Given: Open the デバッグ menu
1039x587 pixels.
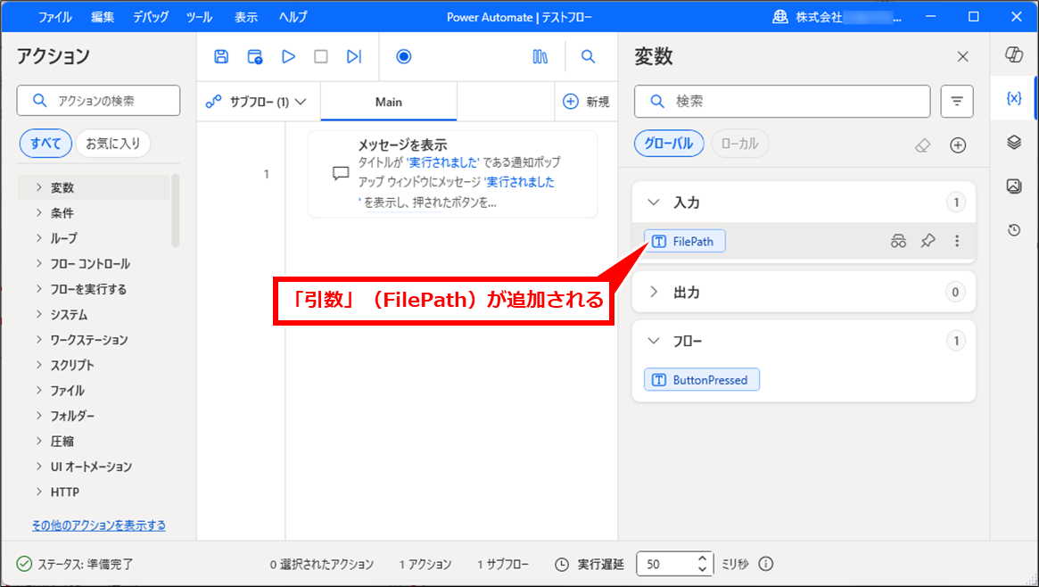Looking at the screenshot, I should pos(151,17).
